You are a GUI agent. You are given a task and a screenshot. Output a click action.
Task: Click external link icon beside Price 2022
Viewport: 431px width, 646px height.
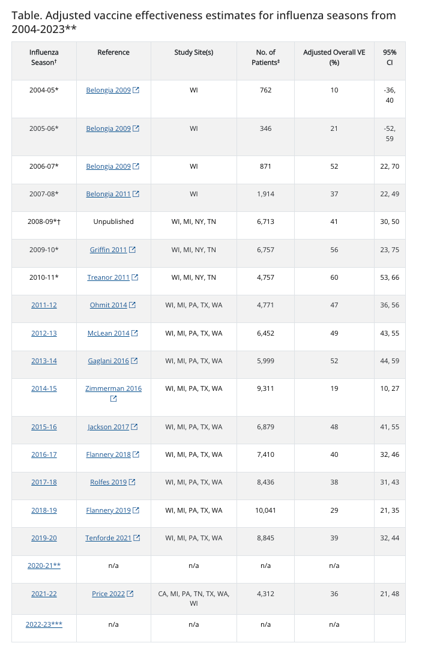[130, 594]
